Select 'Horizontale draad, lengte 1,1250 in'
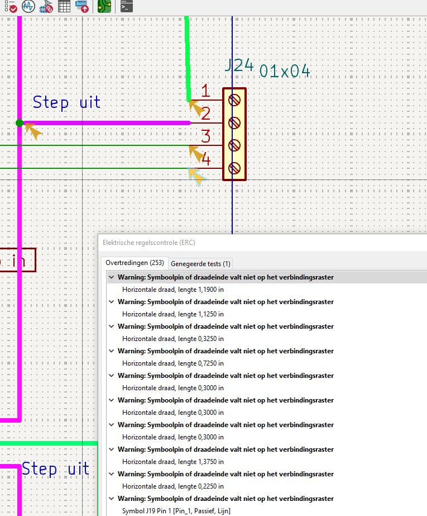Screen dimensions: 427x516 [x=173, y=314]
